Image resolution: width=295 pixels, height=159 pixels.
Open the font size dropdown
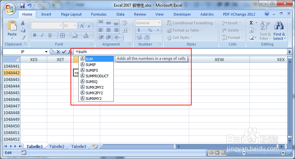click(75, 26)
